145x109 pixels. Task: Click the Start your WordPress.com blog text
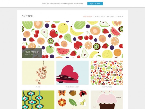point(63,4)
